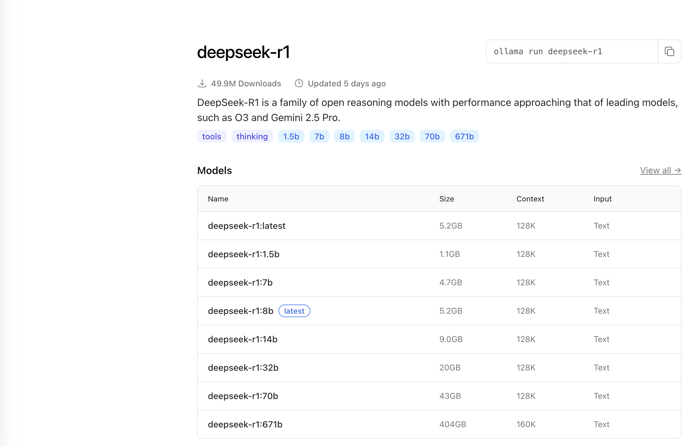
Task: Click 128K context in the 70b row
Action: tap(526, 396)
